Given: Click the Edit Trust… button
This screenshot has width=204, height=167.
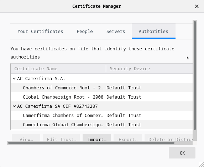Looking at the screenshot, I should pos(61,138).
